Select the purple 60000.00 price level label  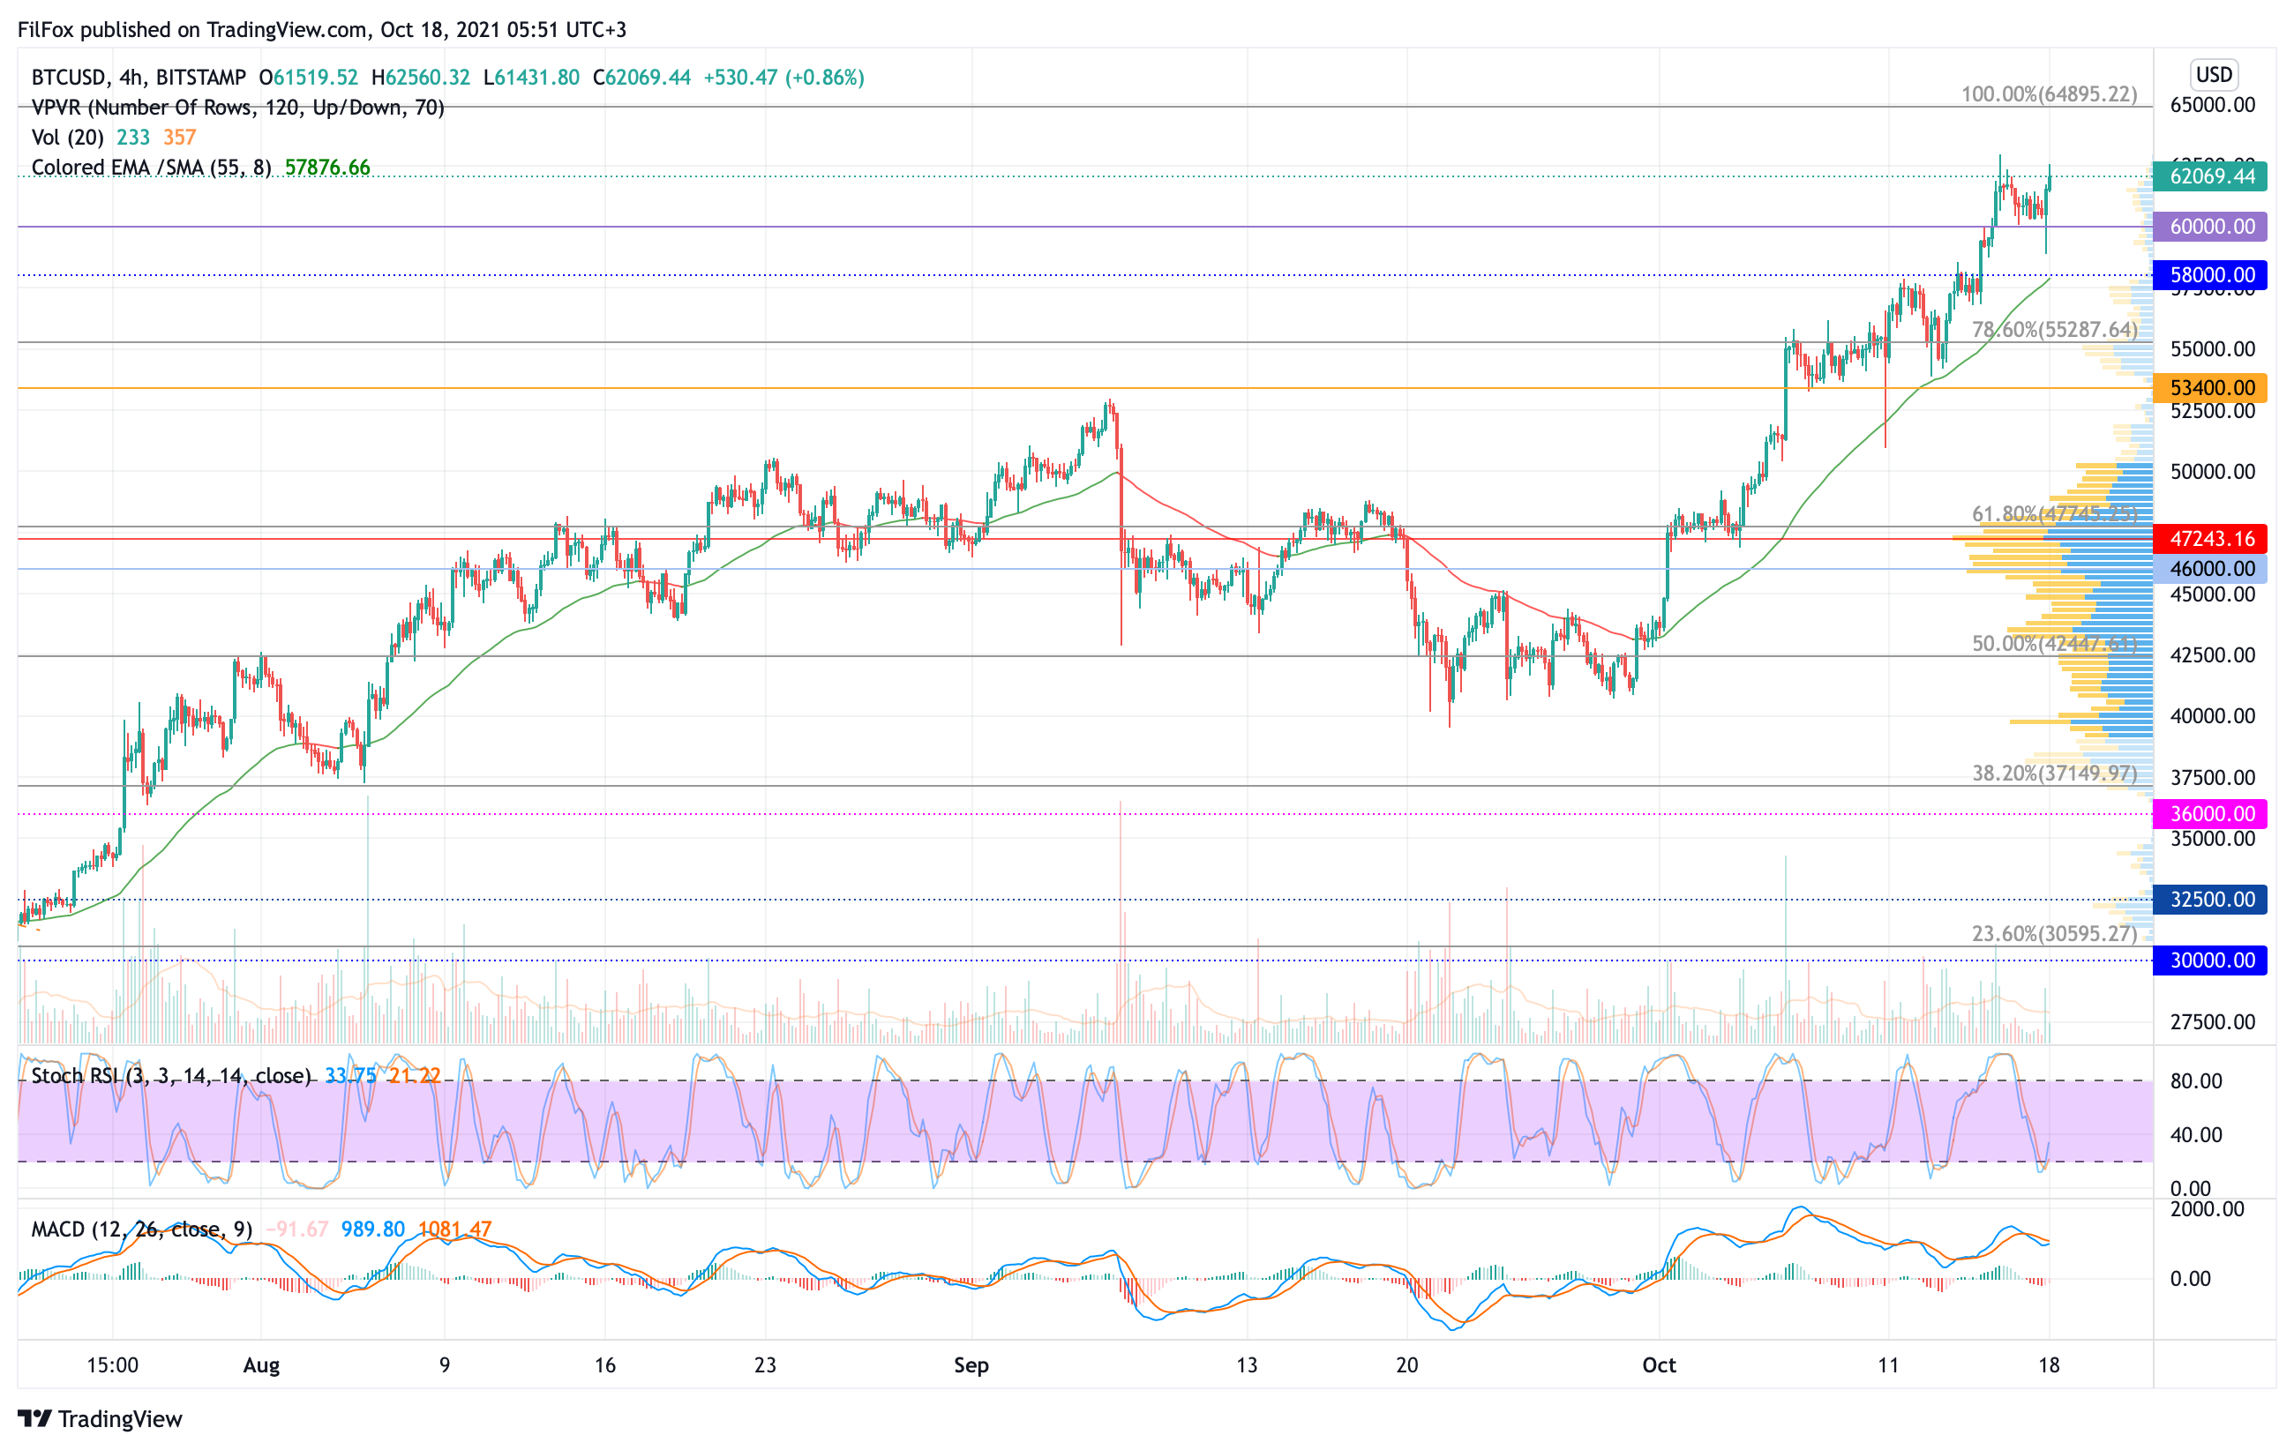(x=2210, y=227)
